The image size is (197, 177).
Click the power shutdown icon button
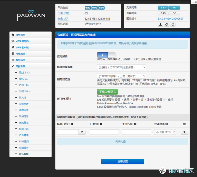(x=173, y=24)
